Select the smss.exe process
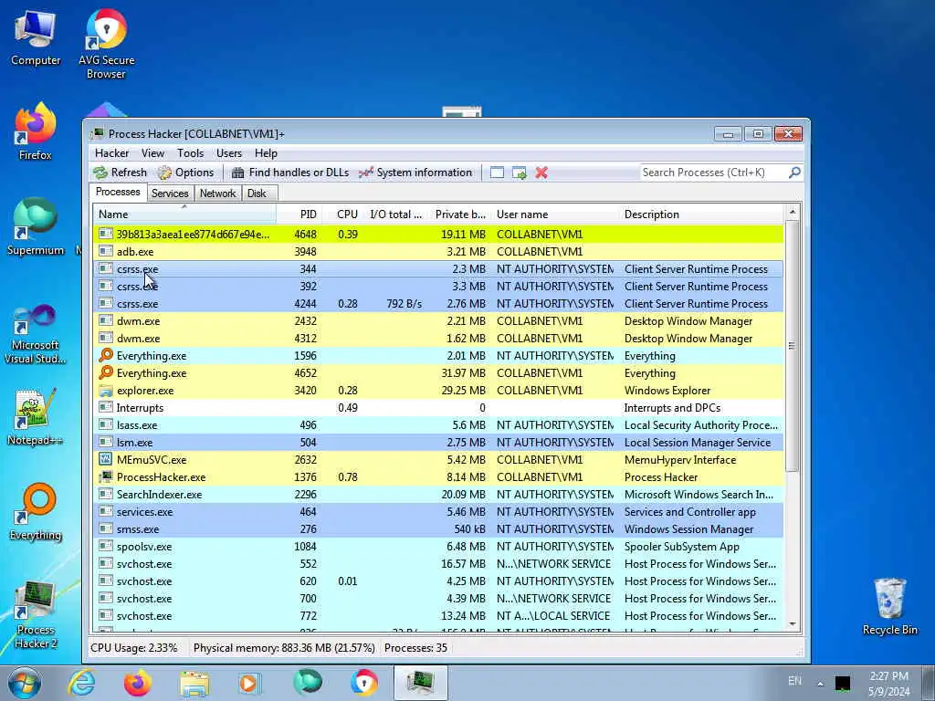This screenshot has width=935, height=701. 438,528
